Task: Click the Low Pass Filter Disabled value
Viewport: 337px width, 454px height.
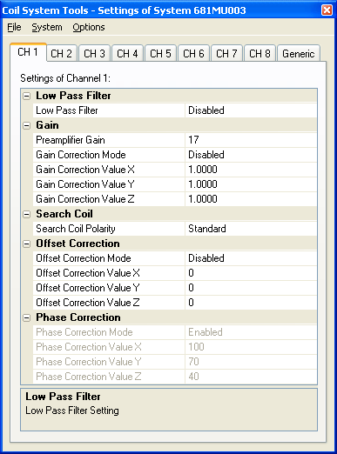Action: pos(251,110)
